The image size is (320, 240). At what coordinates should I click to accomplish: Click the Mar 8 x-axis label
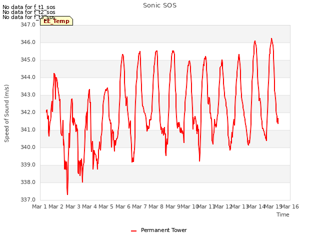tap(156, 206)
